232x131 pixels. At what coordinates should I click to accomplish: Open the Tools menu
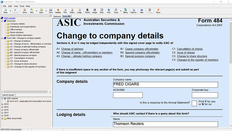(22, 6)
